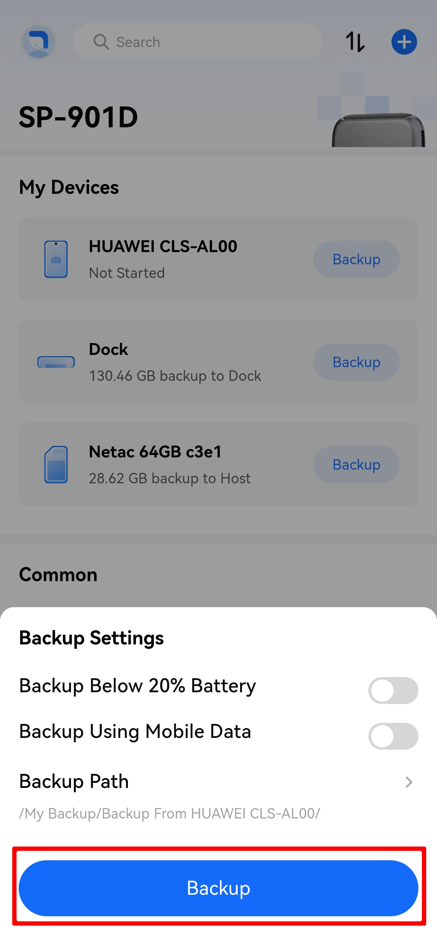Tap the search magnifier icon
The width and height of the screenshot is (437, 935).
(101, 42)
